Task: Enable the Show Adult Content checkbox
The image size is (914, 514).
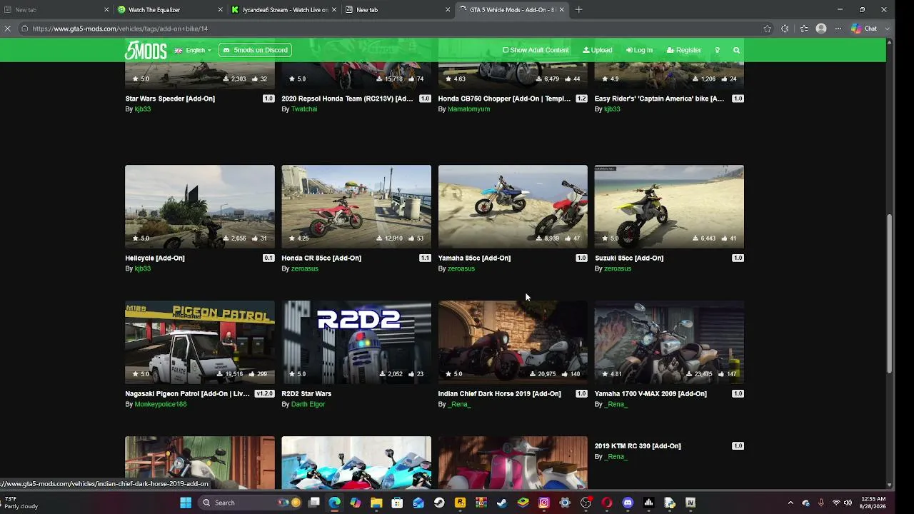Action: 506,50
